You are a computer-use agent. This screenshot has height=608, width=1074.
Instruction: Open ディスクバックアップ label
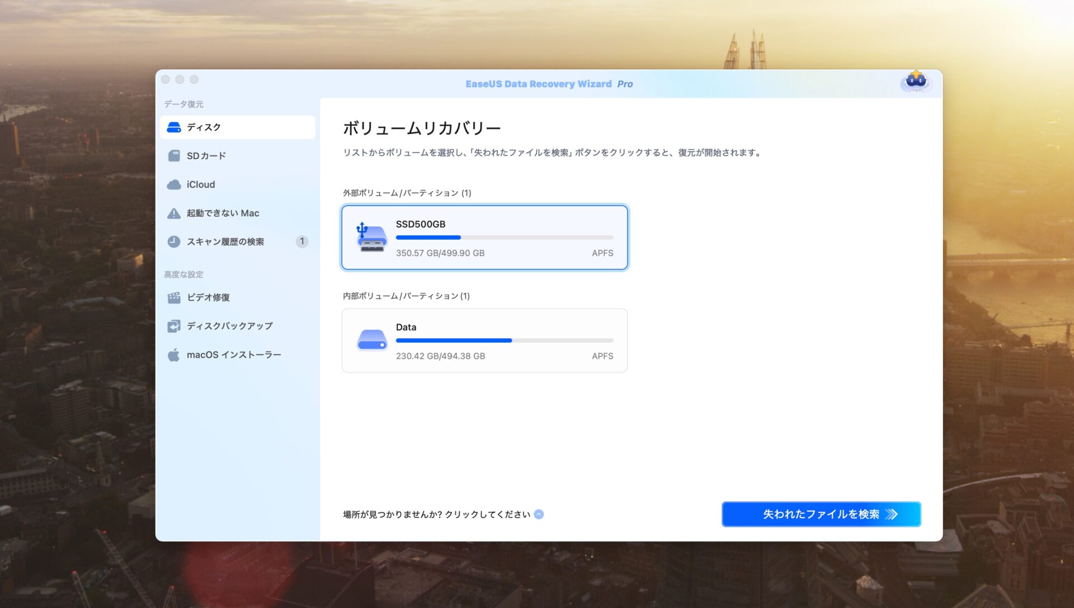[x=230, y=326]
